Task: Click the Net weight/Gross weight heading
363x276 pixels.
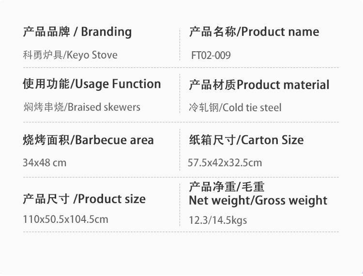Action: point(258,200)
